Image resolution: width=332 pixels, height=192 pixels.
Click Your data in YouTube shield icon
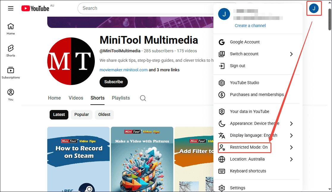click(x=222, y=111)
